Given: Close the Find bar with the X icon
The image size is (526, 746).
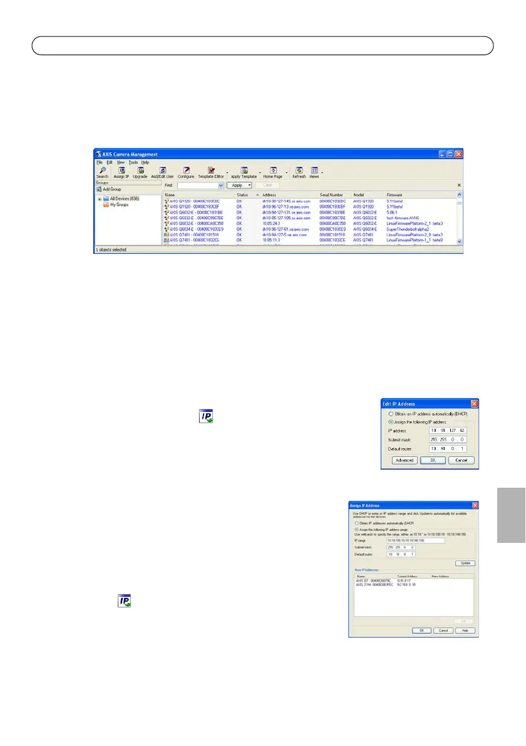Looking at the screenshot, I should [459, 185].
